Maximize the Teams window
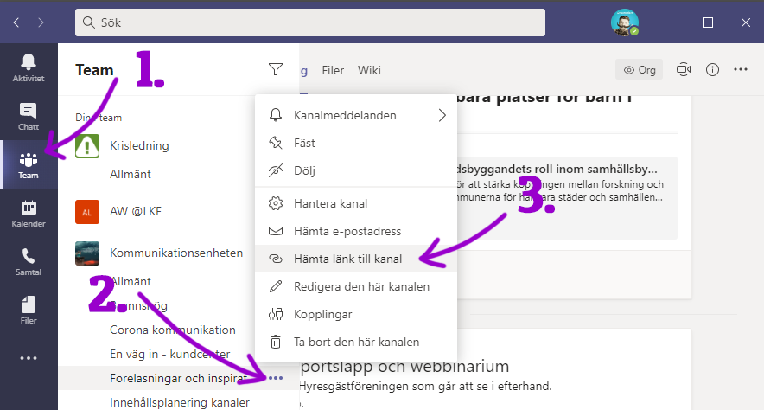Screen dimensions: 764x410 click(708, 22)
